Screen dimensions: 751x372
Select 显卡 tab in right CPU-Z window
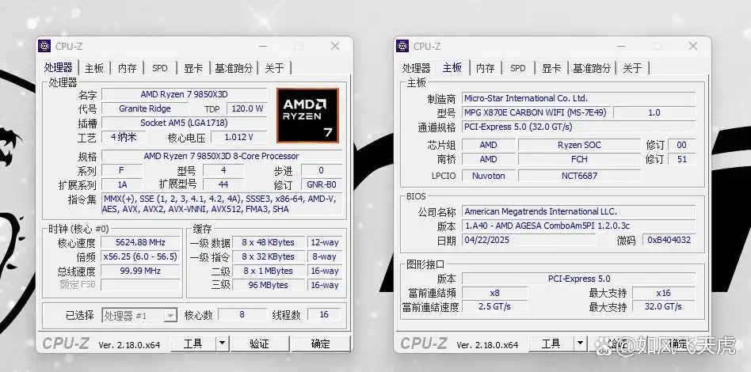[x=551, y=68]
